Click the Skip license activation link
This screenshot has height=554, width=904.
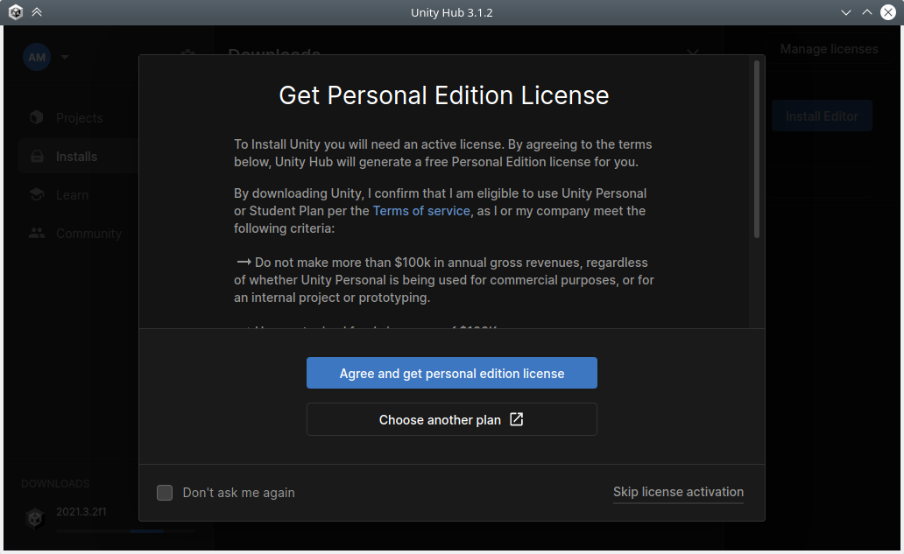click(x=678, y=492)
